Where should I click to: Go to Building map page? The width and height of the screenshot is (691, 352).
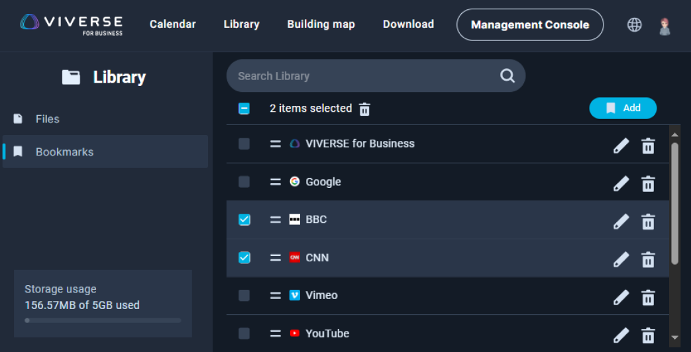coord(321,24)
